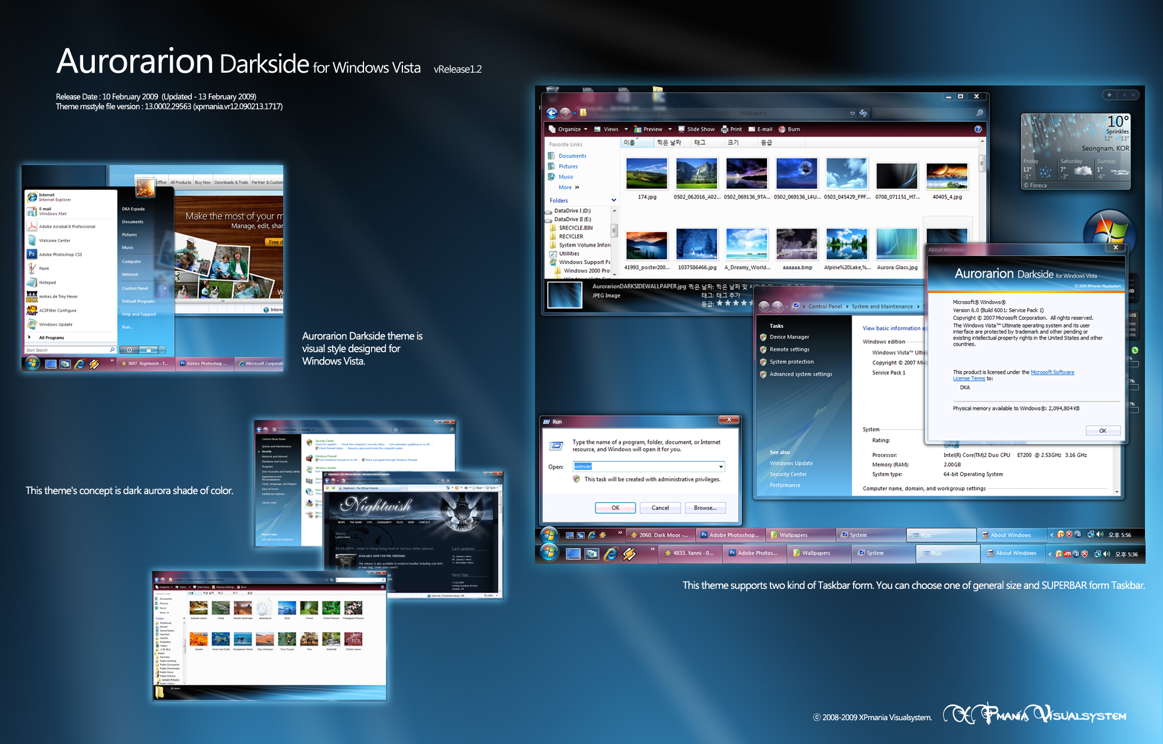The height and width of the screenshot is (744, 1163).
Task: Click the Internet Explorer quick launch icon in the lower large taskbar
Action: click(611, 554)
